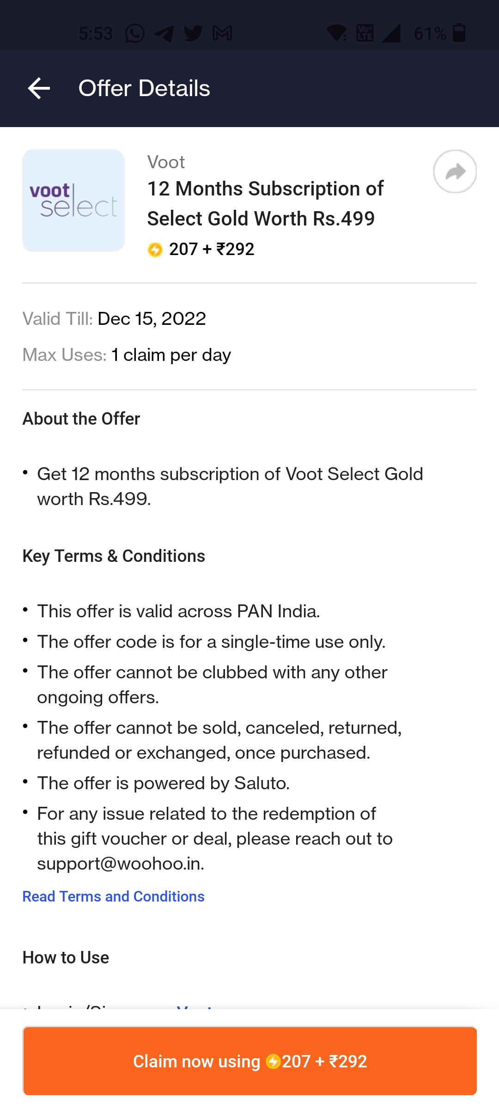Tap the Key Terms & Conditions heading
This screenshot has height=1109, width=499.
[x=114, y=556]
